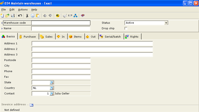Switch to the Items tab
This screenshot has height=112, width=199.
pyautogui.click(x=76, y=37)
